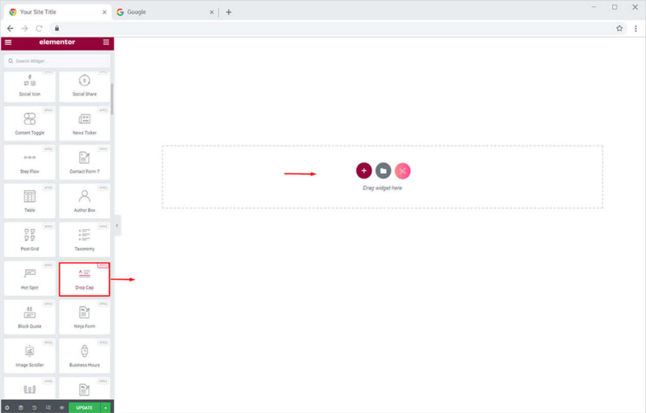Toggle preview changes eye icon
Screen dimensions: 646x413
[62, 407]
